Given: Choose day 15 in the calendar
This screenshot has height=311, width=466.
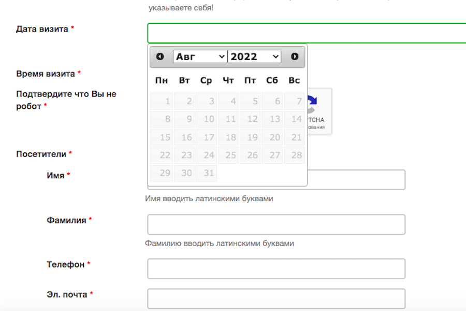Looking at the screenshot, I should coord(162,137).
